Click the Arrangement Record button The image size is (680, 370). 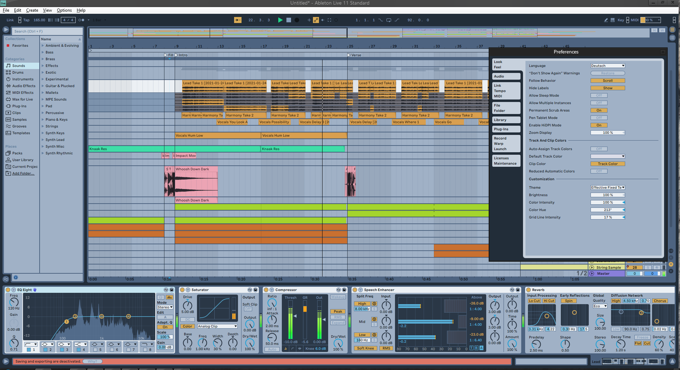click(x=297, y=20)
